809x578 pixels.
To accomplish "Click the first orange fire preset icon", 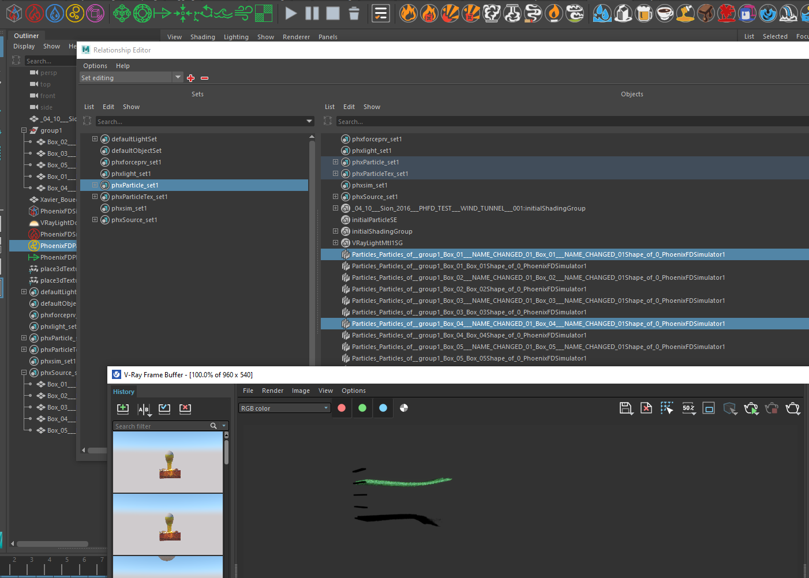I will pyautogui.click(x=409, y=13).
